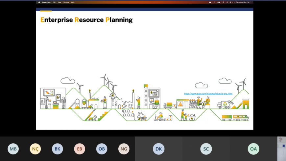Click the OA participant tile

point(253,149)
